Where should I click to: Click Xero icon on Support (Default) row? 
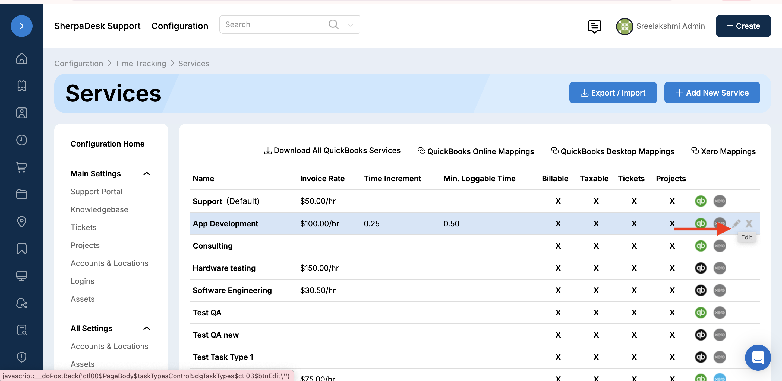[720, 201]
